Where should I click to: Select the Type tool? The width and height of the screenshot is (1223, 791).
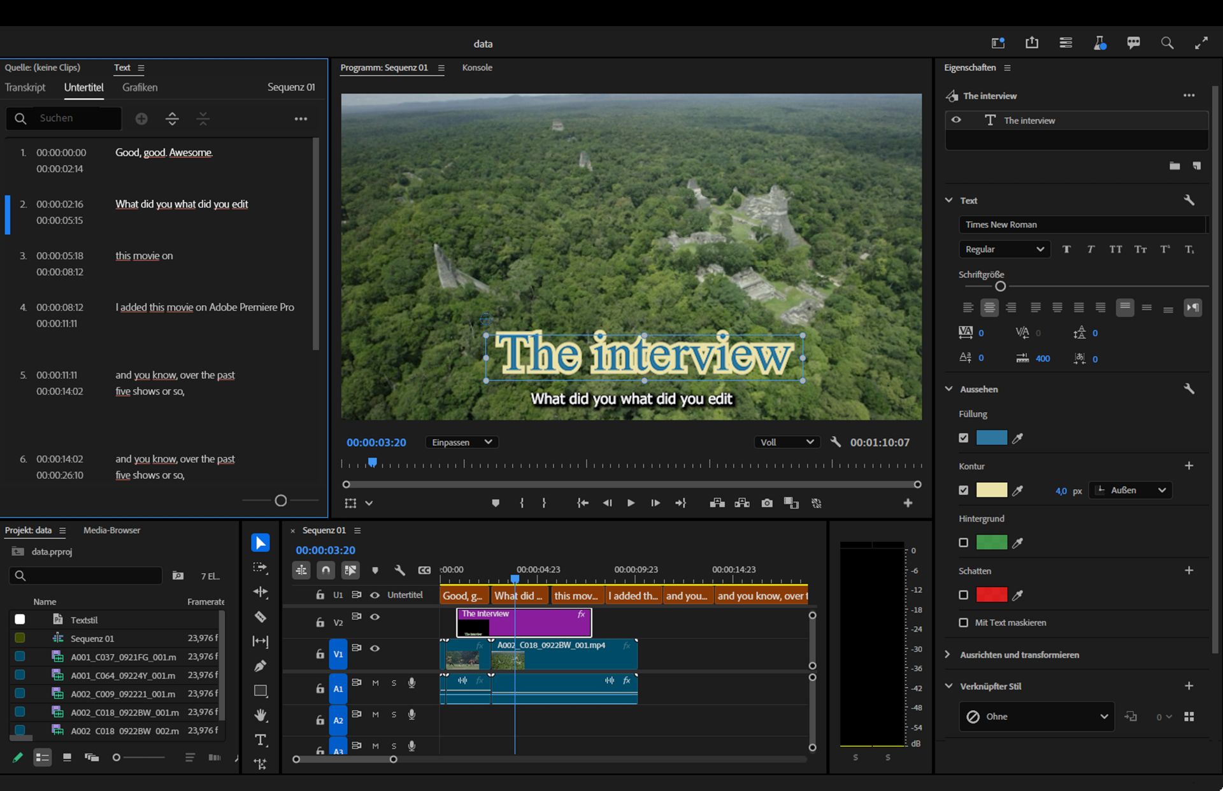click(x=260, y=740)
